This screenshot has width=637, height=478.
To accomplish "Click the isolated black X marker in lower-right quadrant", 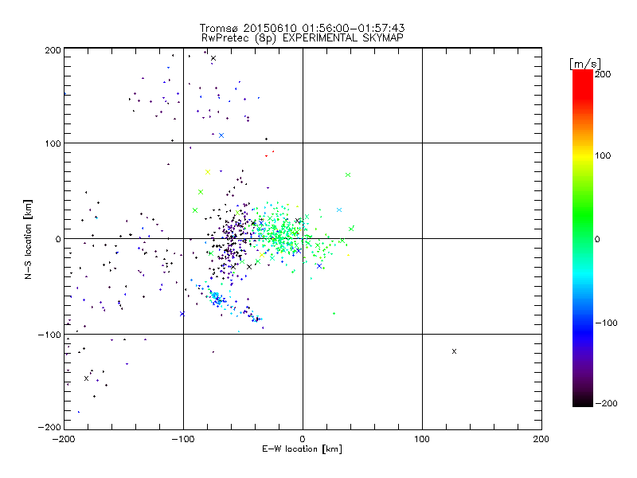I will [454, 351].
